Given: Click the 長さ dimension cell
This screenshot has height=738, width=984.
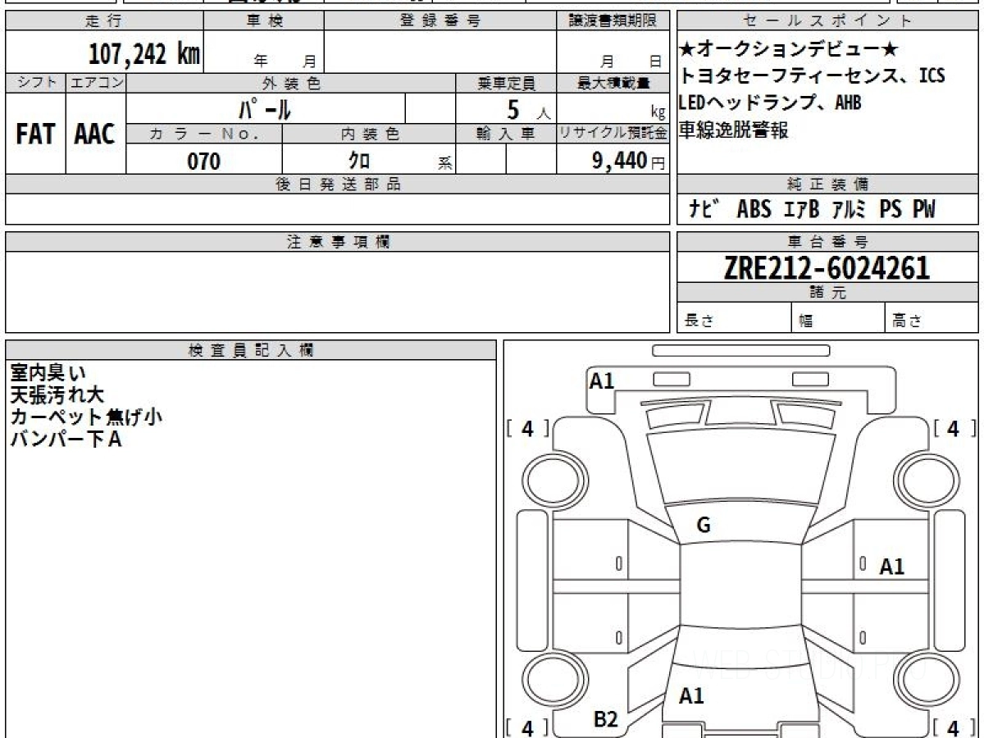Looking at the screenshot, I should [x=734, y=319].
